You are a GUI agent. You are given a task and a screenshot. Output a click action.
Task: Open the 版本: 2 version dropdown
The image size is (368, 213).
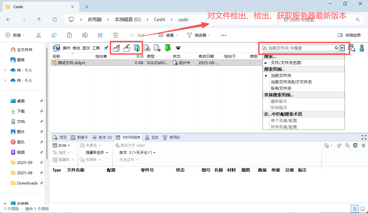point(137,152)
